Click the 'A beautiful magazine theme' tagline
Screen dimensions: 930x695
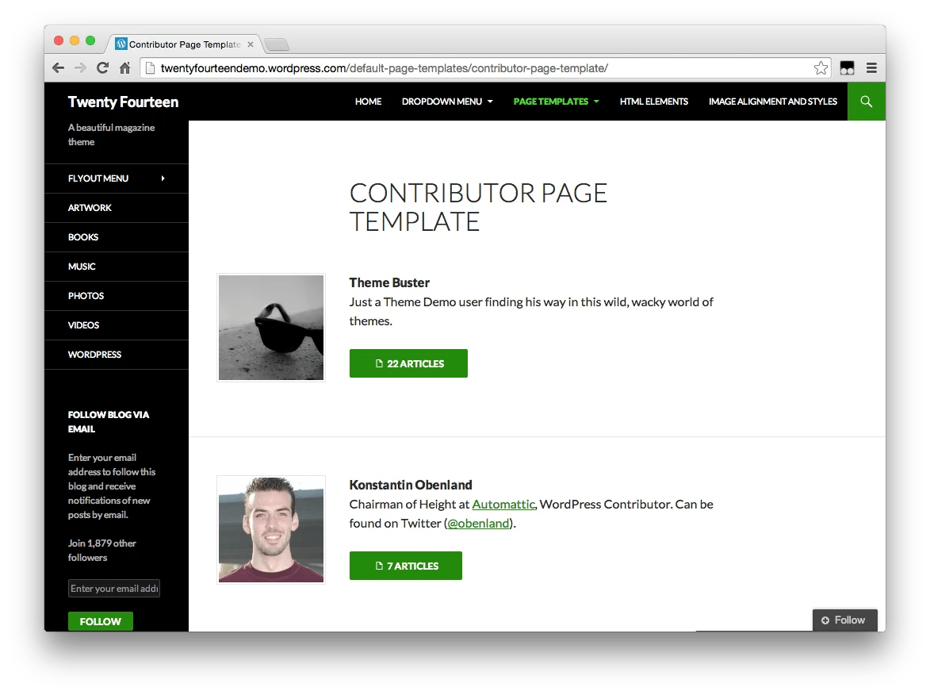(x=111, y=135)
